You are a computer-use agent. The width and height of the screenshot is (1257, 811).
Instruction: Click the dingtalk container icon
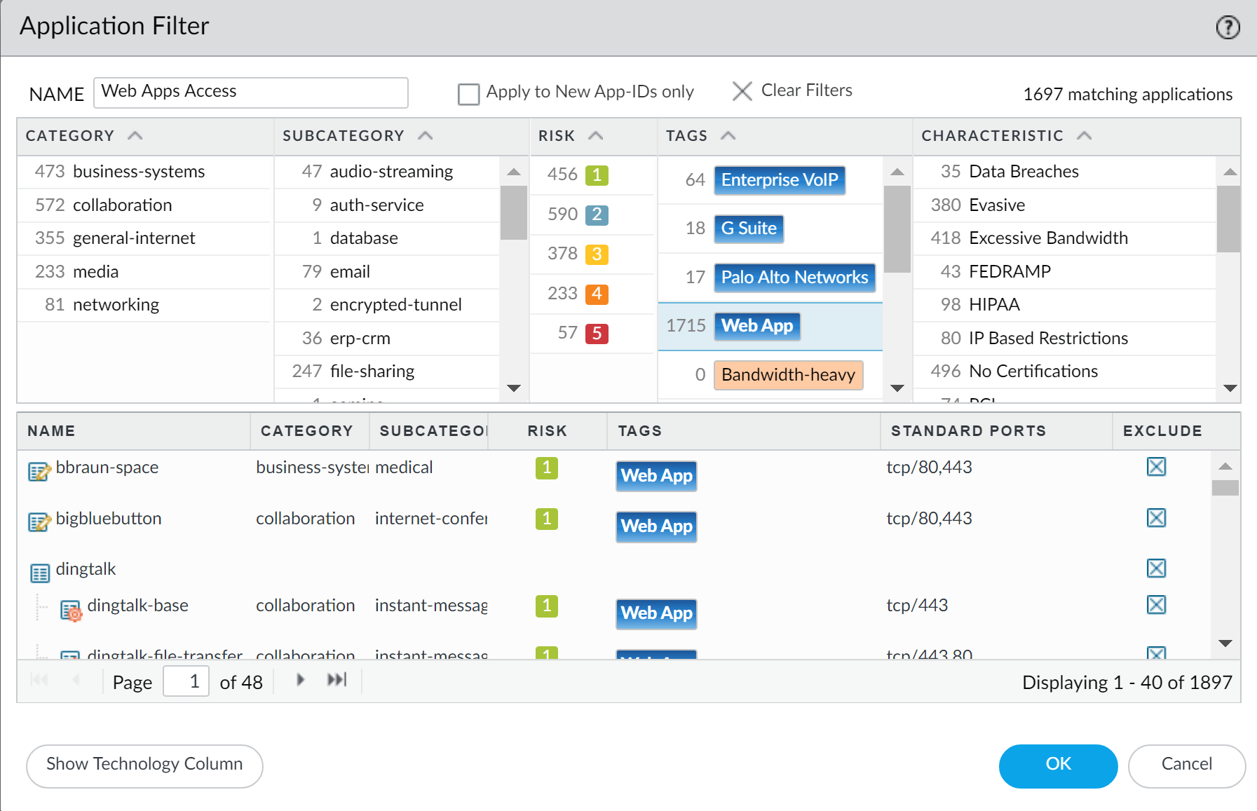[39, 573]
